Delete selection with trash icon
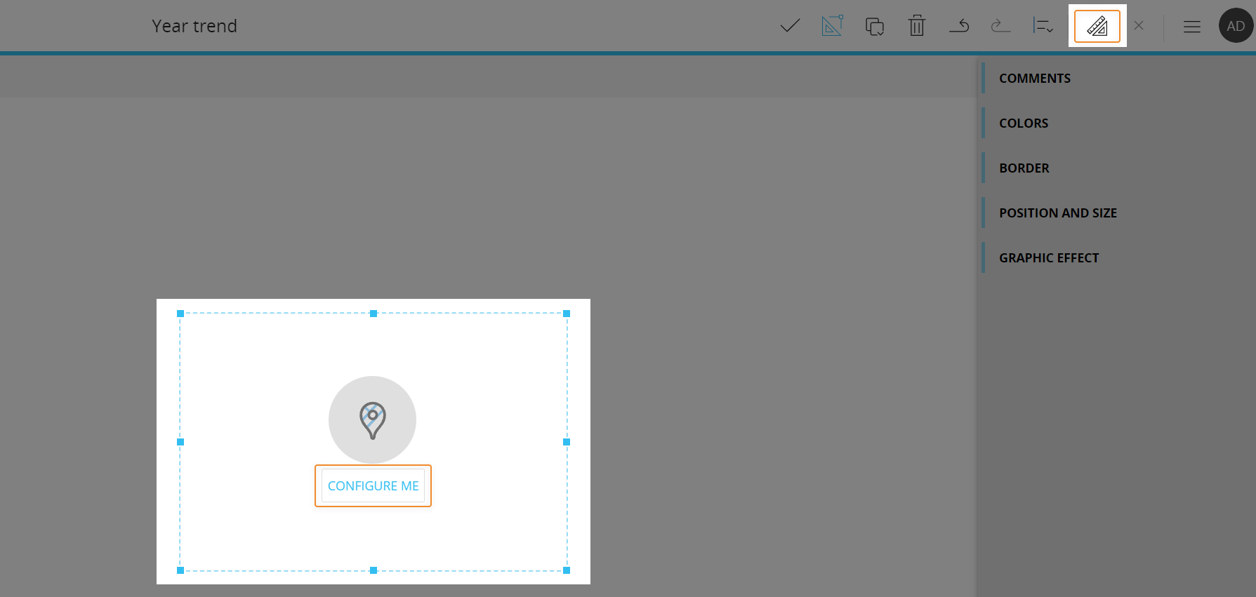This screenshot has width=1256, height=597. coord(916,27)
